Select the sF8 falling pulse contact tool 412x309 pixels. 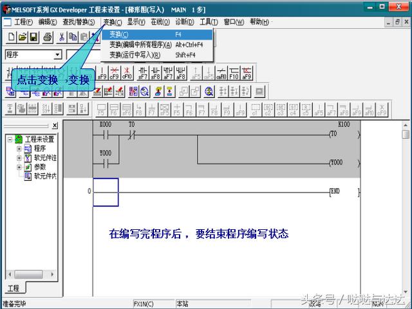tap(155, 73)
